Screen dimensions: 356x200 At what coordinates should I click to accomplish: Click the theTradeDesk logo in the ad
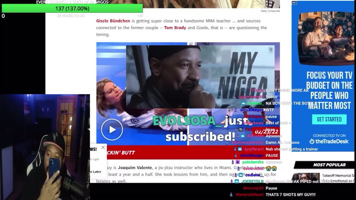(x=329, y=141)
